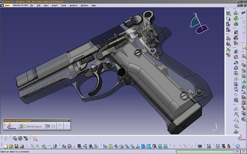Click the New document icon
Screen dimensions: 247x154
(x=5, y=146)
